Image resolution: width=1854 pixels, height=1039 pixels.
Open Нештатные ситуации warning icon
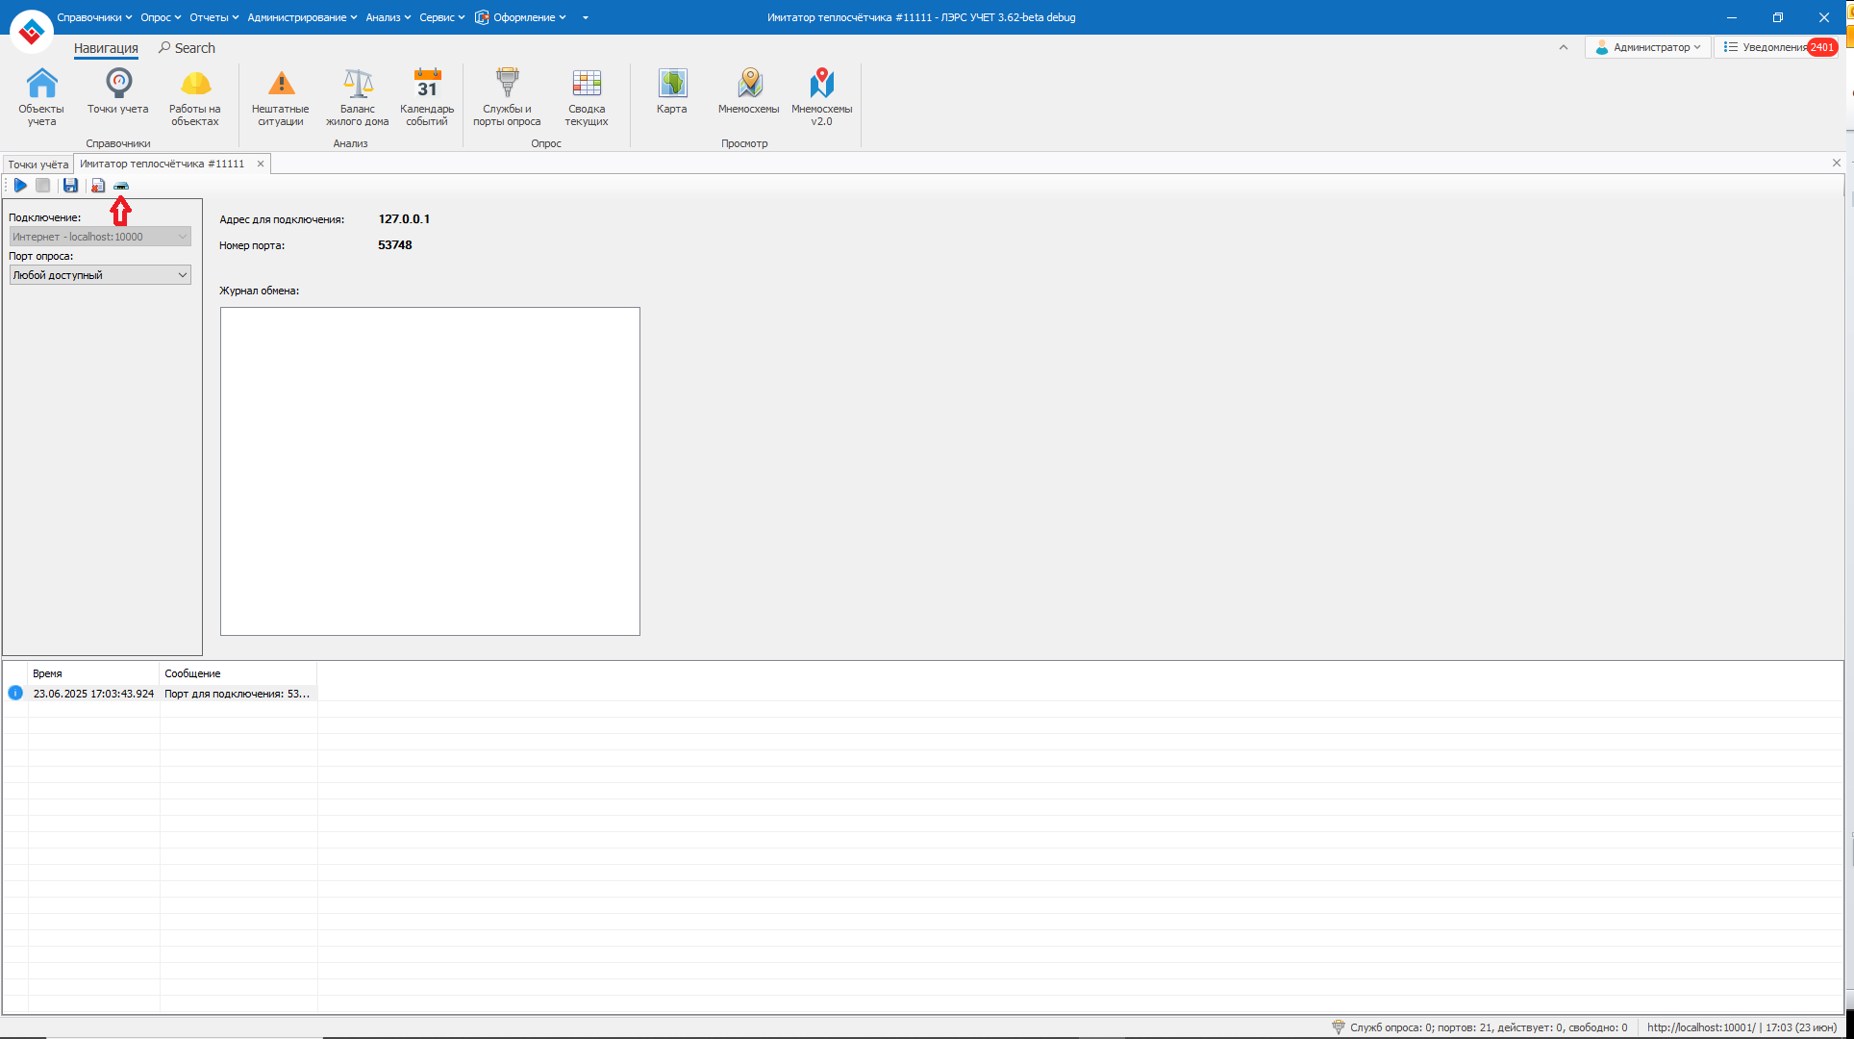click(x=281, y=96)
